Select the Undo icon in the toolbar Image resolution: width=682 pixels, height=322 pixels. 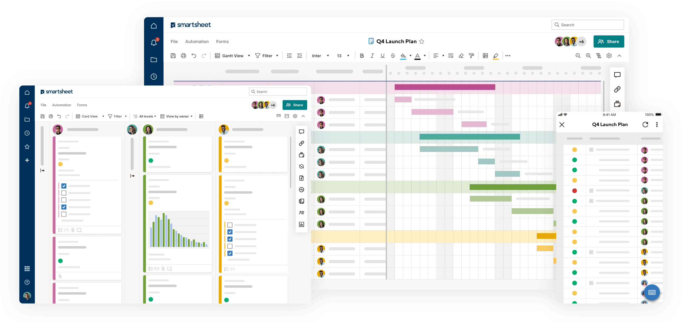194,55
